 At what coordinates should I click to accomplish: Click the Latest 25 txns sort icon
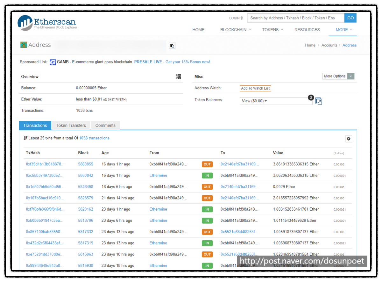point(25,138)
